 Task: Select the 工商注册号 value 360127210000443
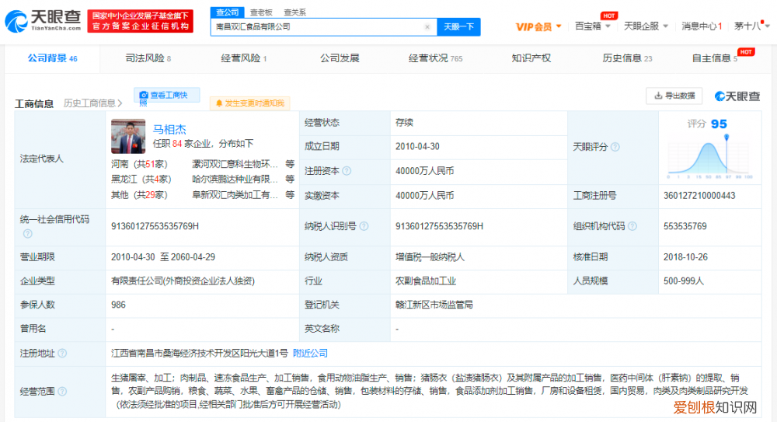point(699,196)
